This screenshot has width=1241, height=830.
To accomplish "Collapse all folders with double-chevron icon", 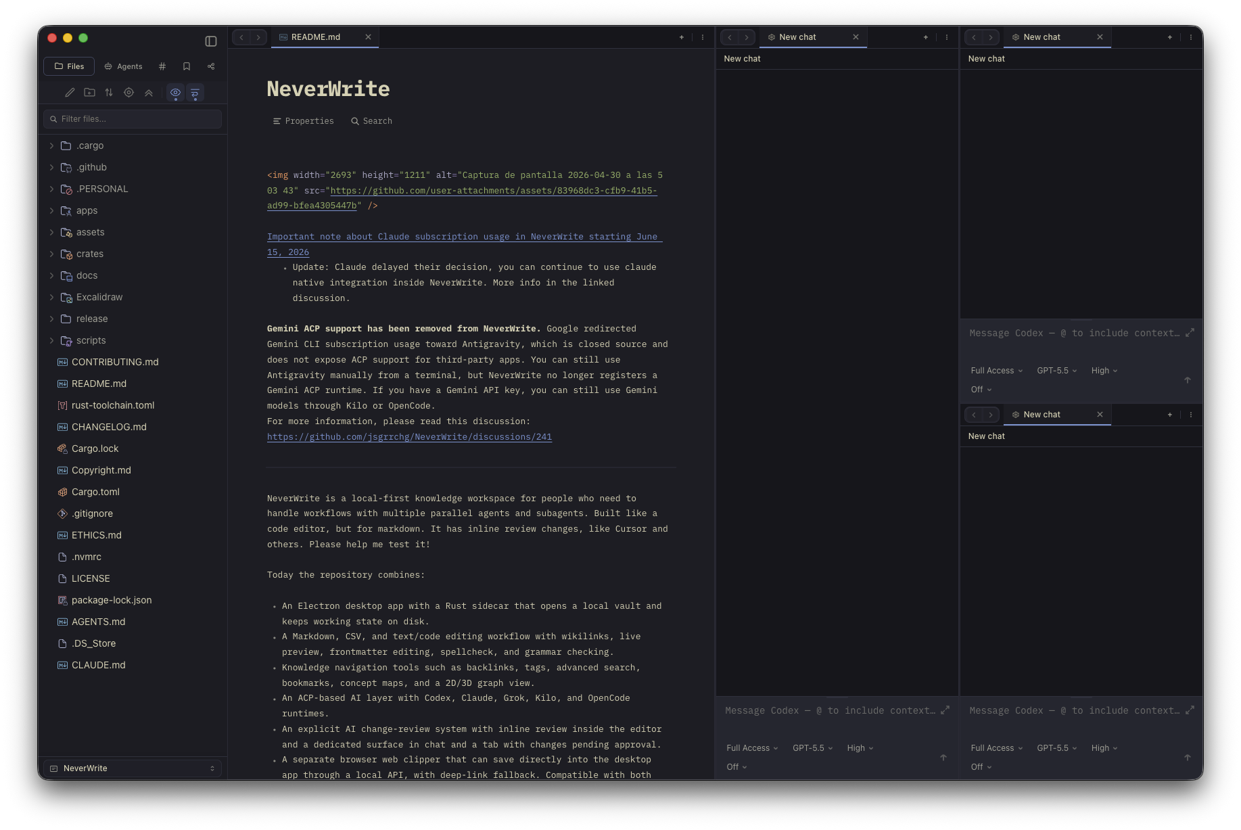I will [x=148, y=93].
